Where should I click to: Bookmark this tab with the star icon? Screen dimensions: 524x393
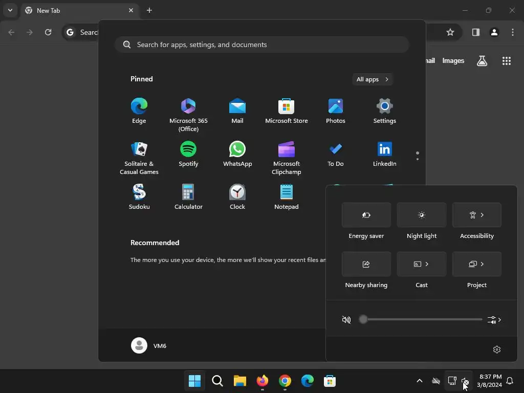(x=450, y=32)
